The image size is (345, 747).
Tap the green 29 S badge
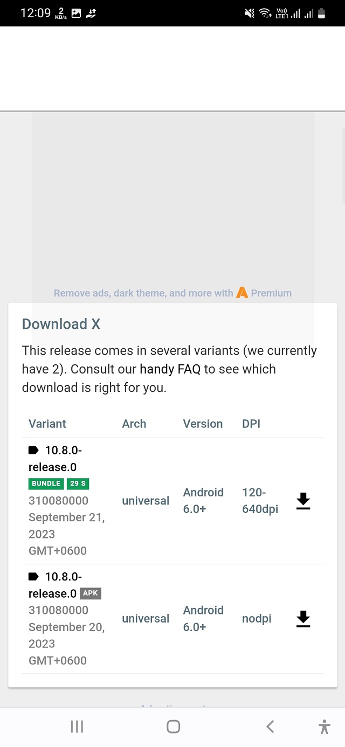(x=78, y=483)
